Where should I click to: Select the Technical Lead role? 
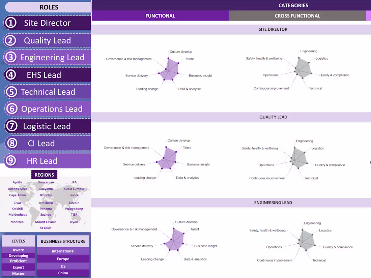[x=47, y=92]
